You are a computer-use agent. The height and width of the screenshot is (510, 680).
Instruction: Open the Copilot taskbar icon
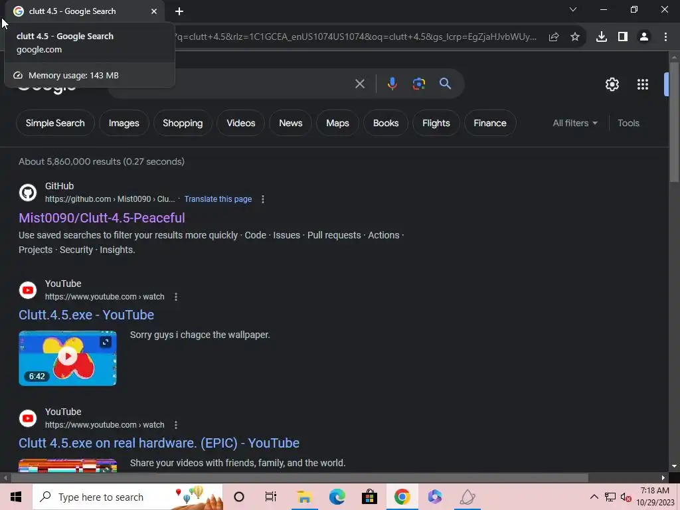tap(434, 497)
